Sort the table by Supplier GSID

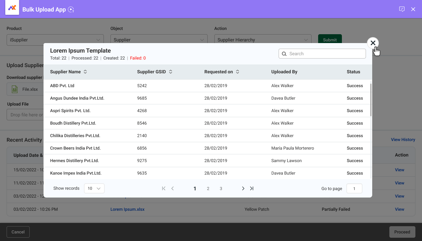(170, 72)
